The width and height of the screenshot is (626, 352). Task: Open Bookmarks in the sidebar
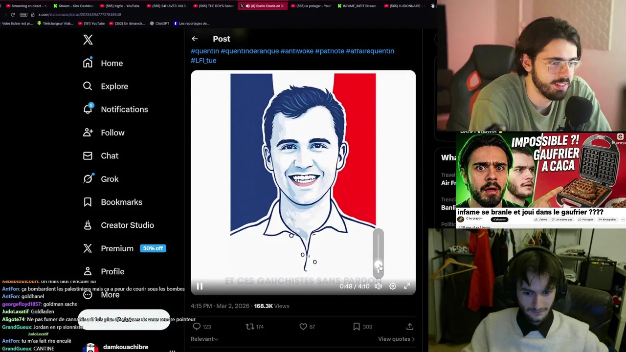(112, 202)
